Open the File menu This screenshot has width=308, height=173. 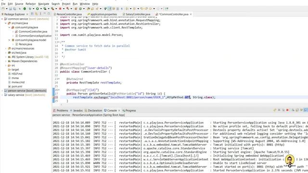(3, 4)
